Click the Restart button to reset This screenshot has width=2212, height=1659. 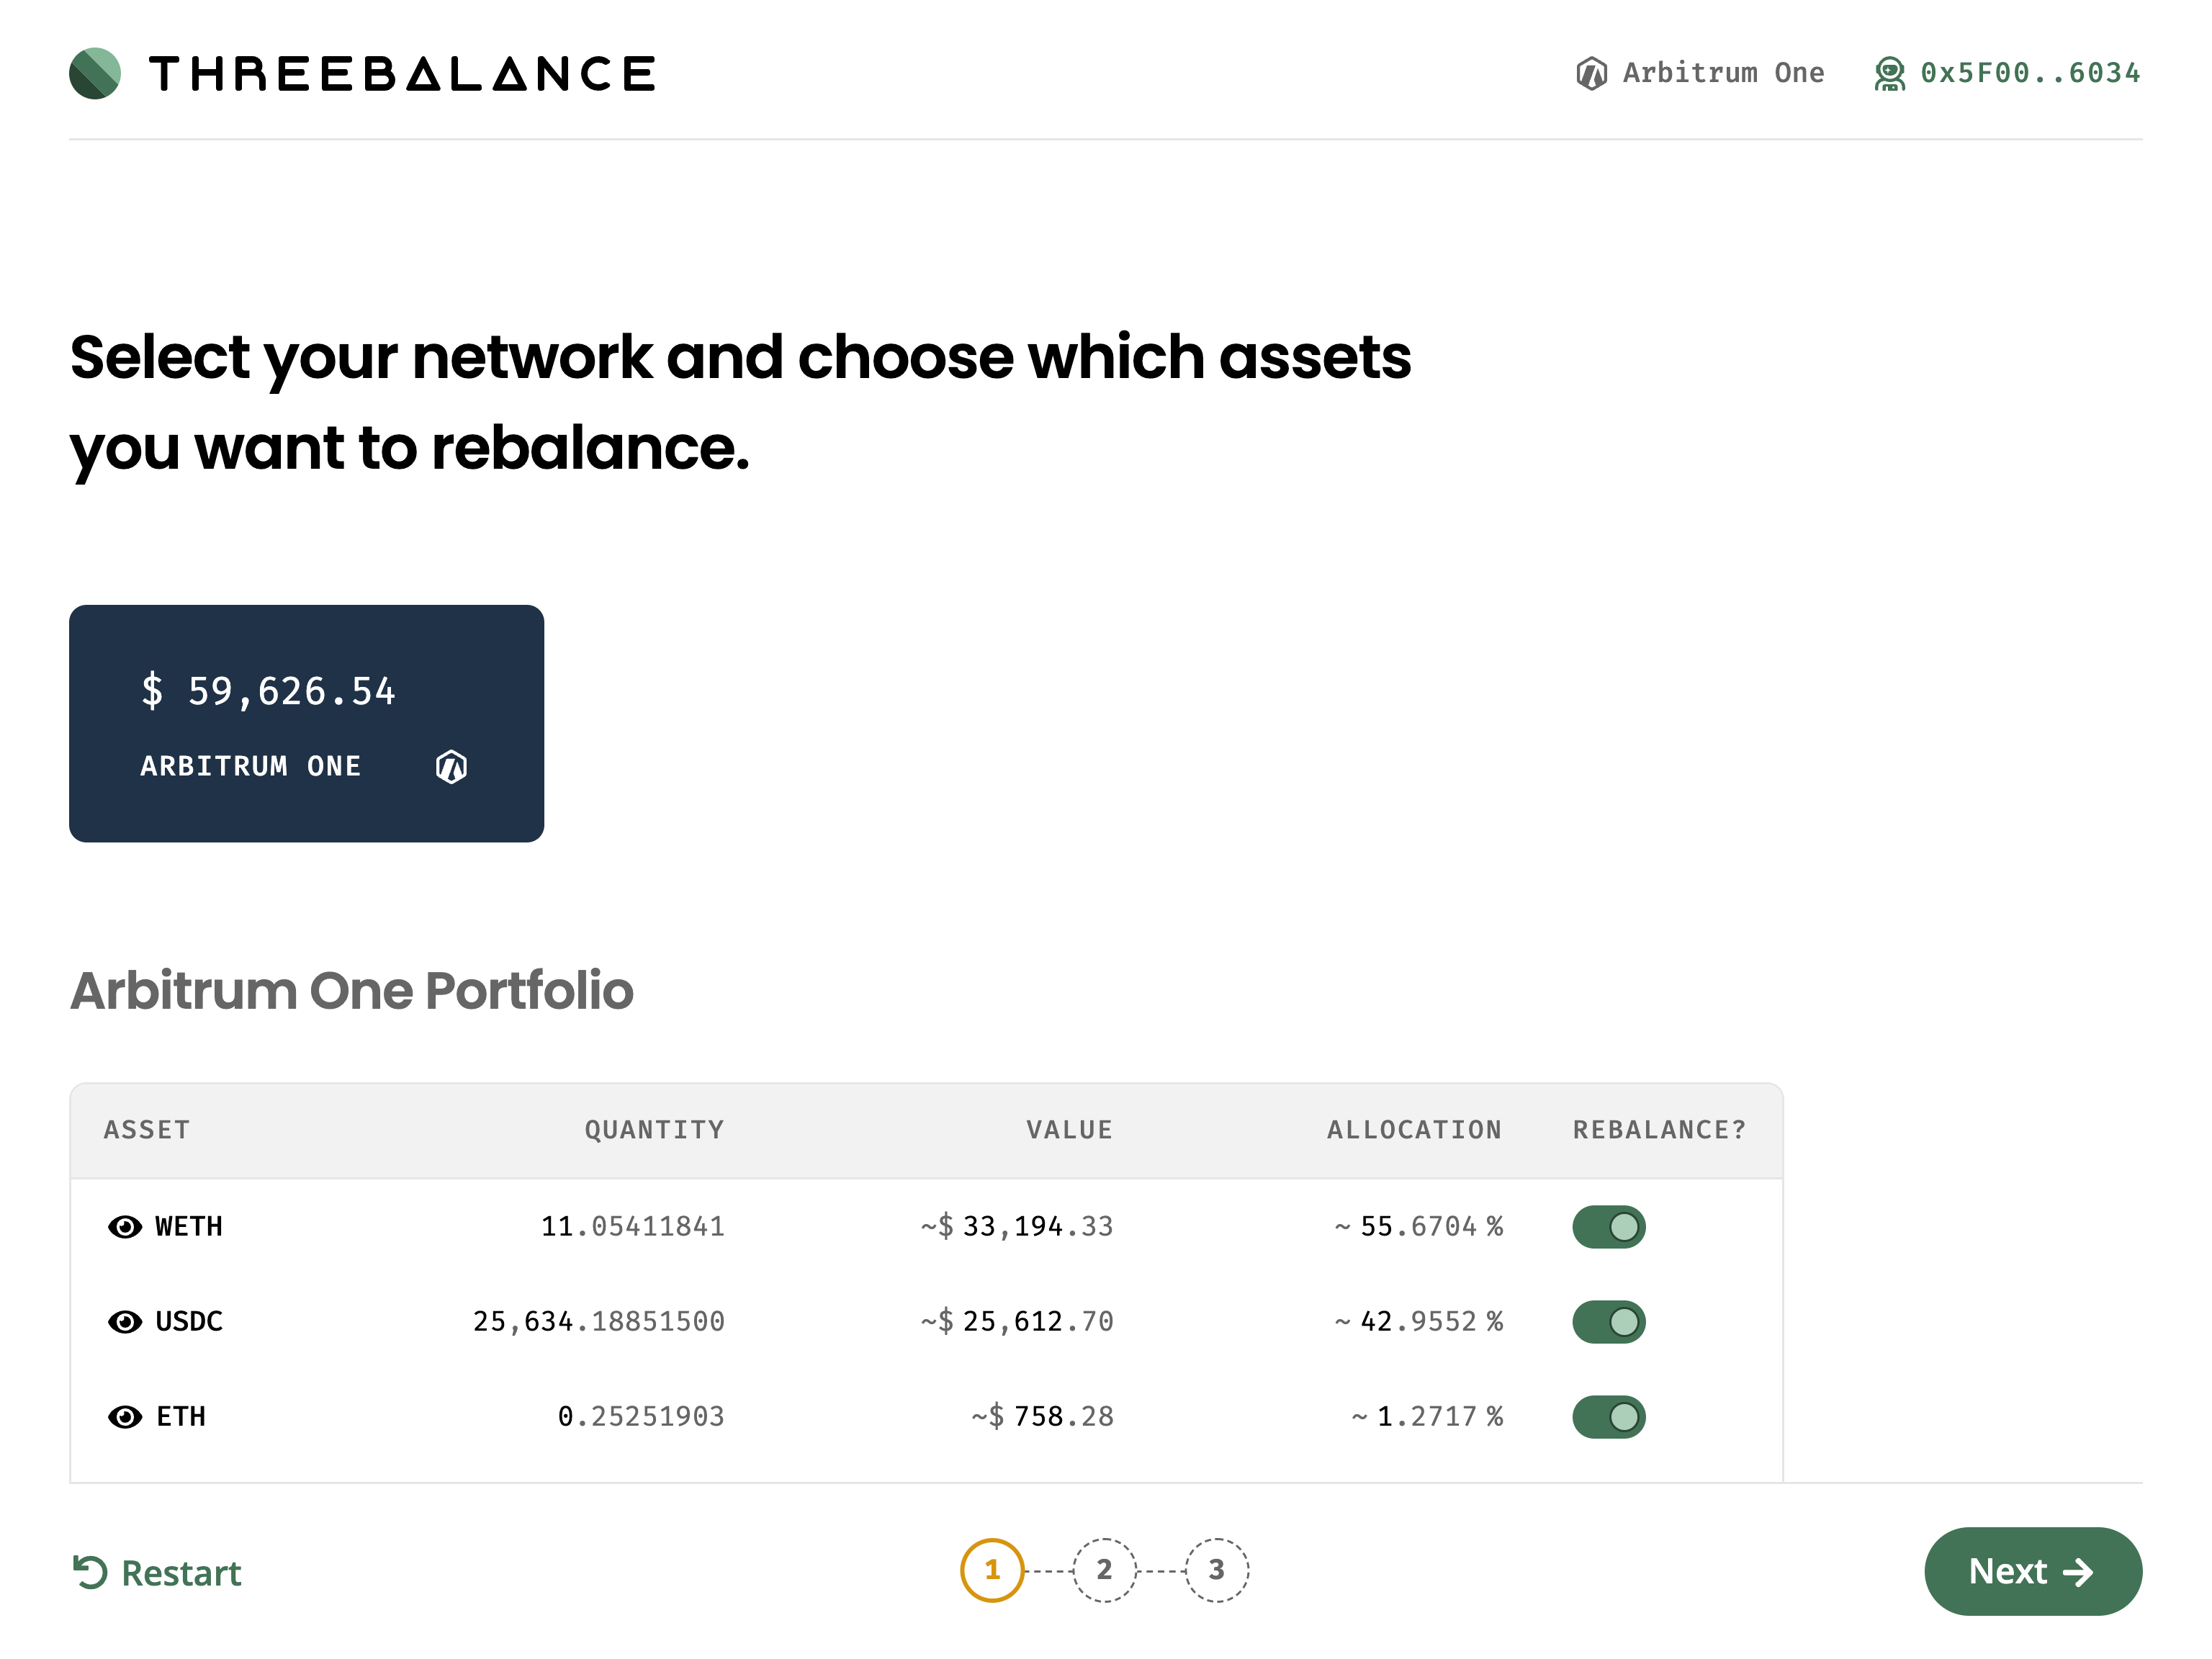tap(157, 1570)
